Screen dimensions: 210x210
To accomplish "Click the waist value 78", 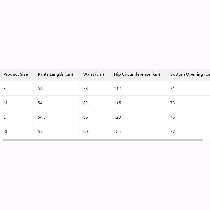I will [x=85, y=89].
